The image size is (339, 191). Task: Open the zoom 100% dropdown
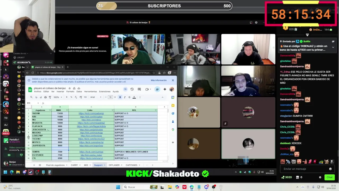(x=57, y=97)
